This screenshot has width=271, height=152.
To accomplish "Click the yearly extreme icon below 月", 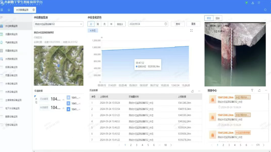I will pos(68,109).
